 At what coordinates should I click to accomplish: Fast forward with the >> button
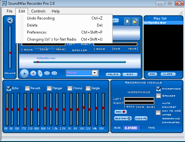(x=54, y=73)
